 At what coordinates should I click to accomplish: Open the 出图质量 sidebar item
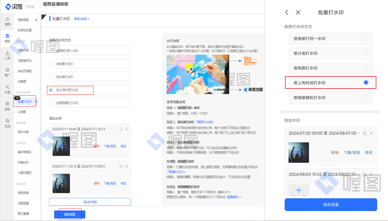coord(23,203)
